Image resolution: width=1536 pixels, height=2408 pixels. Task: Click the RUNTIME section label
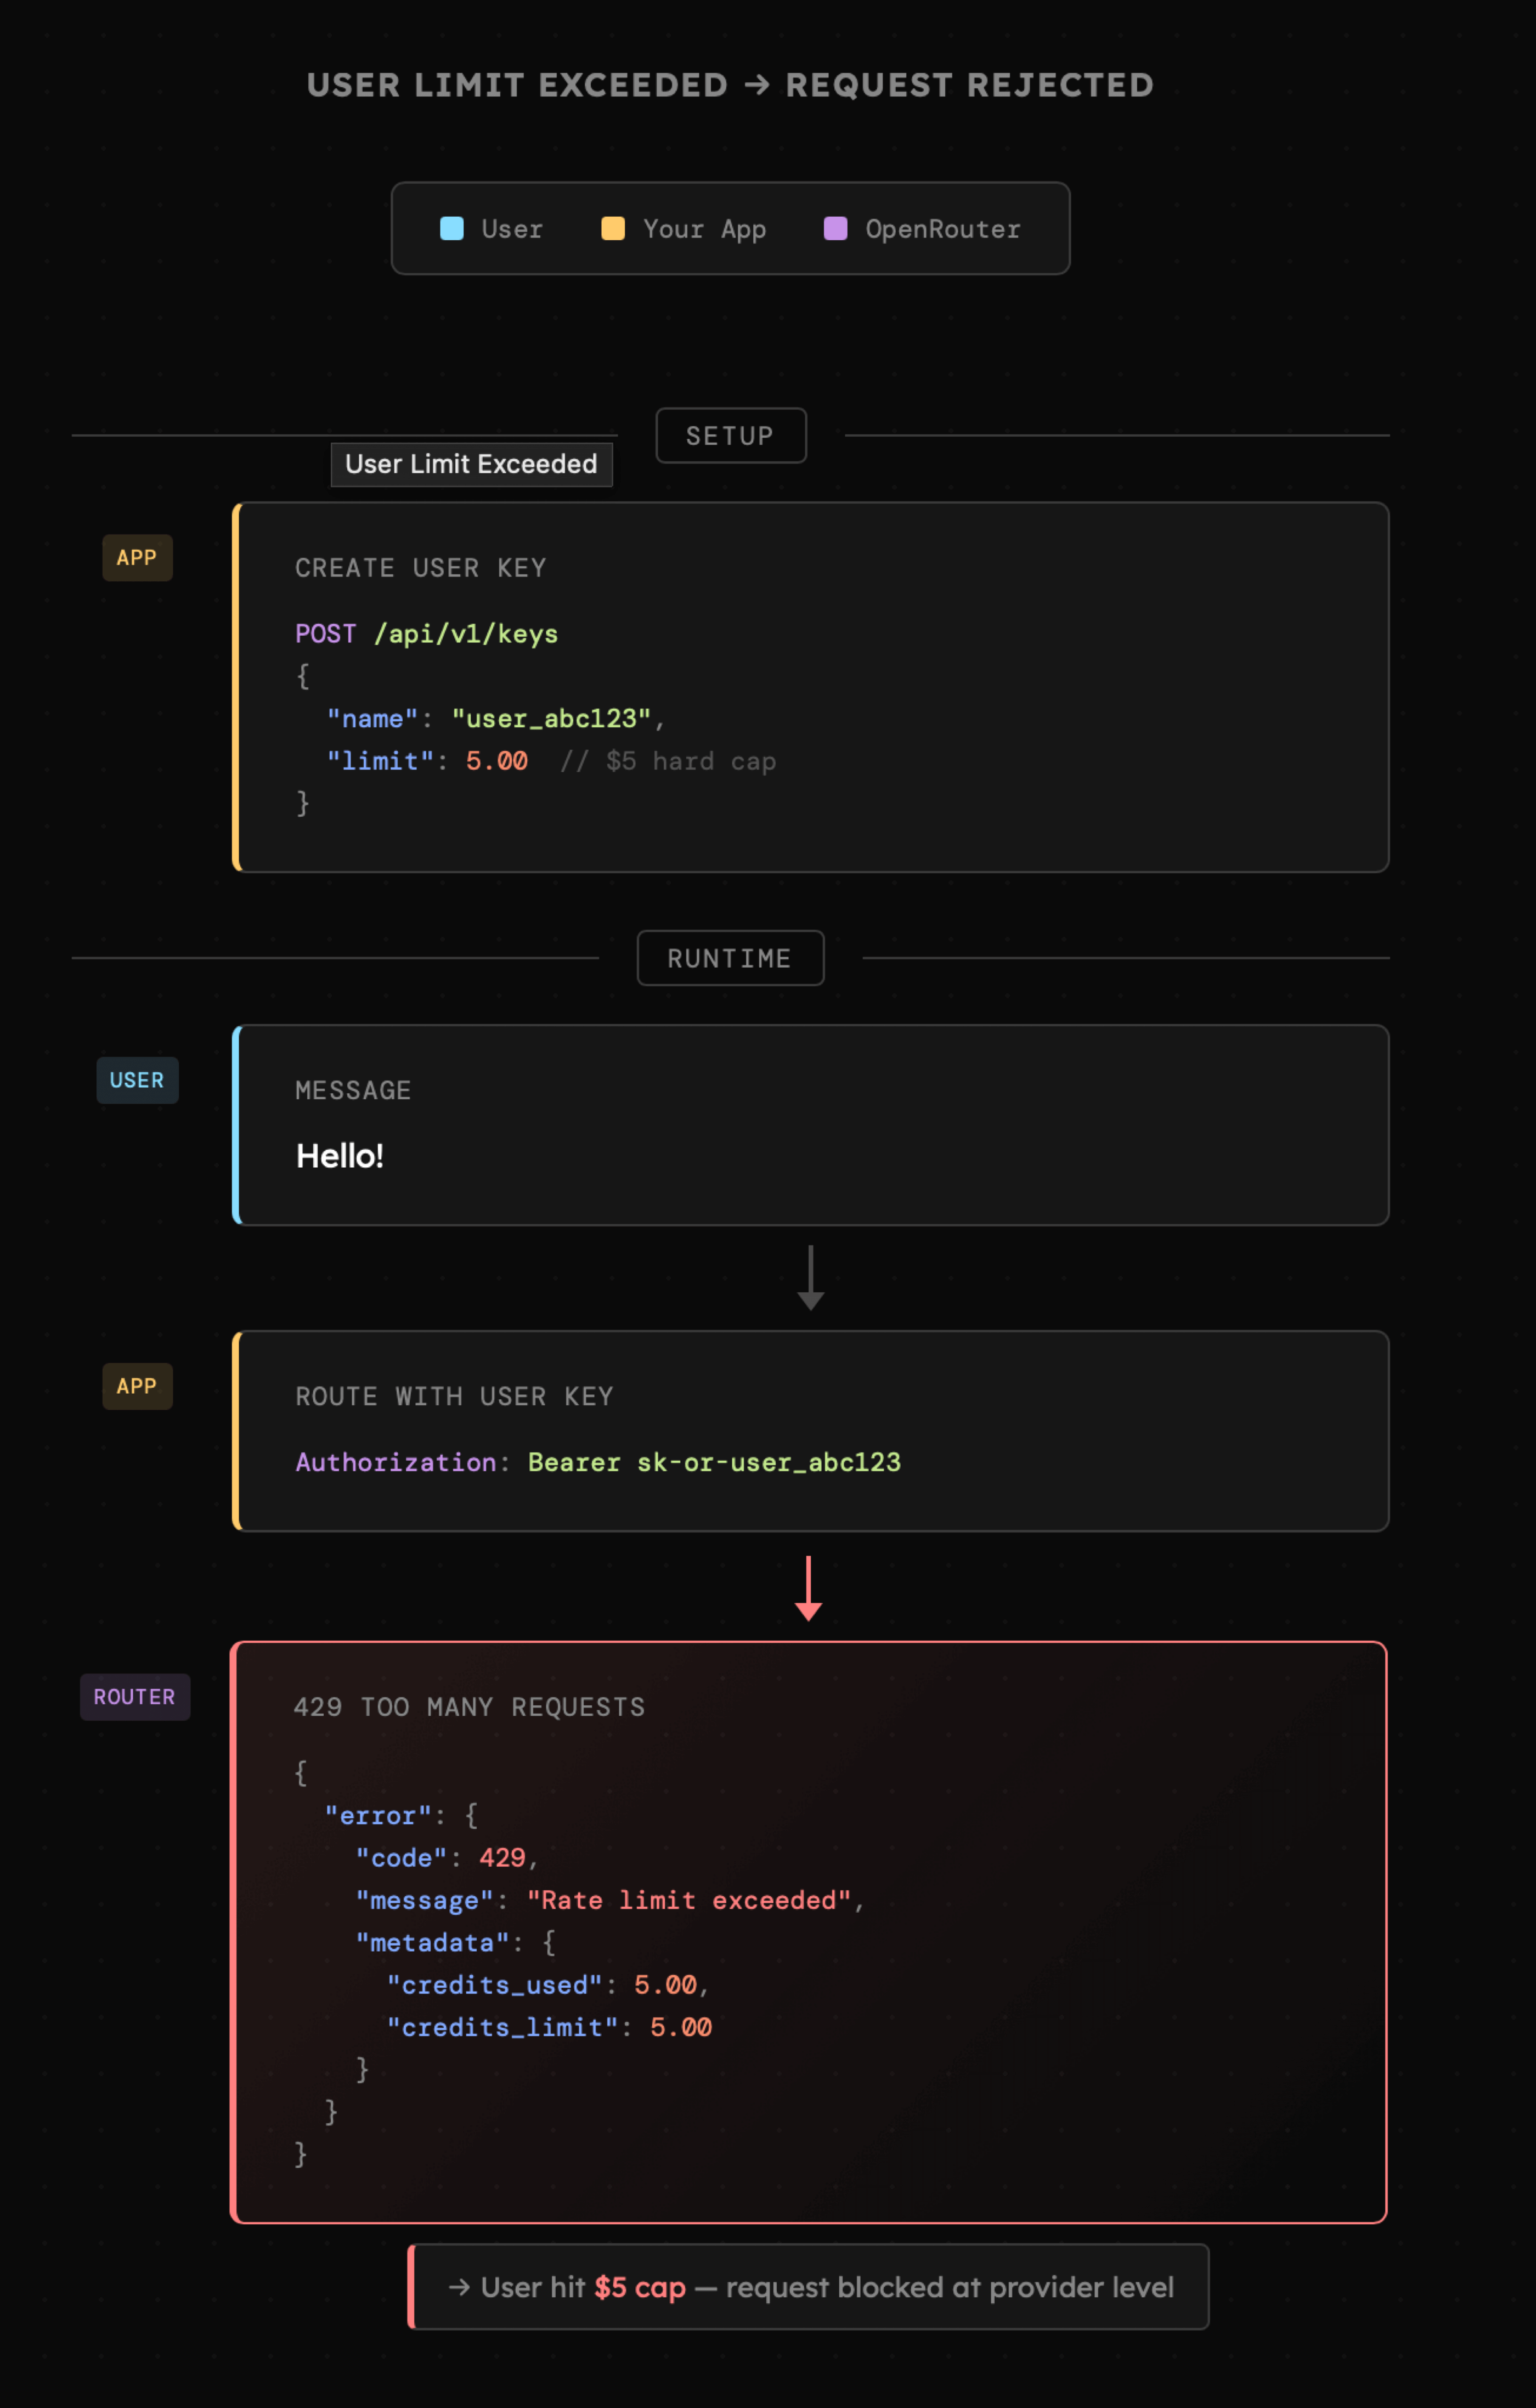[x=730, y=958]
